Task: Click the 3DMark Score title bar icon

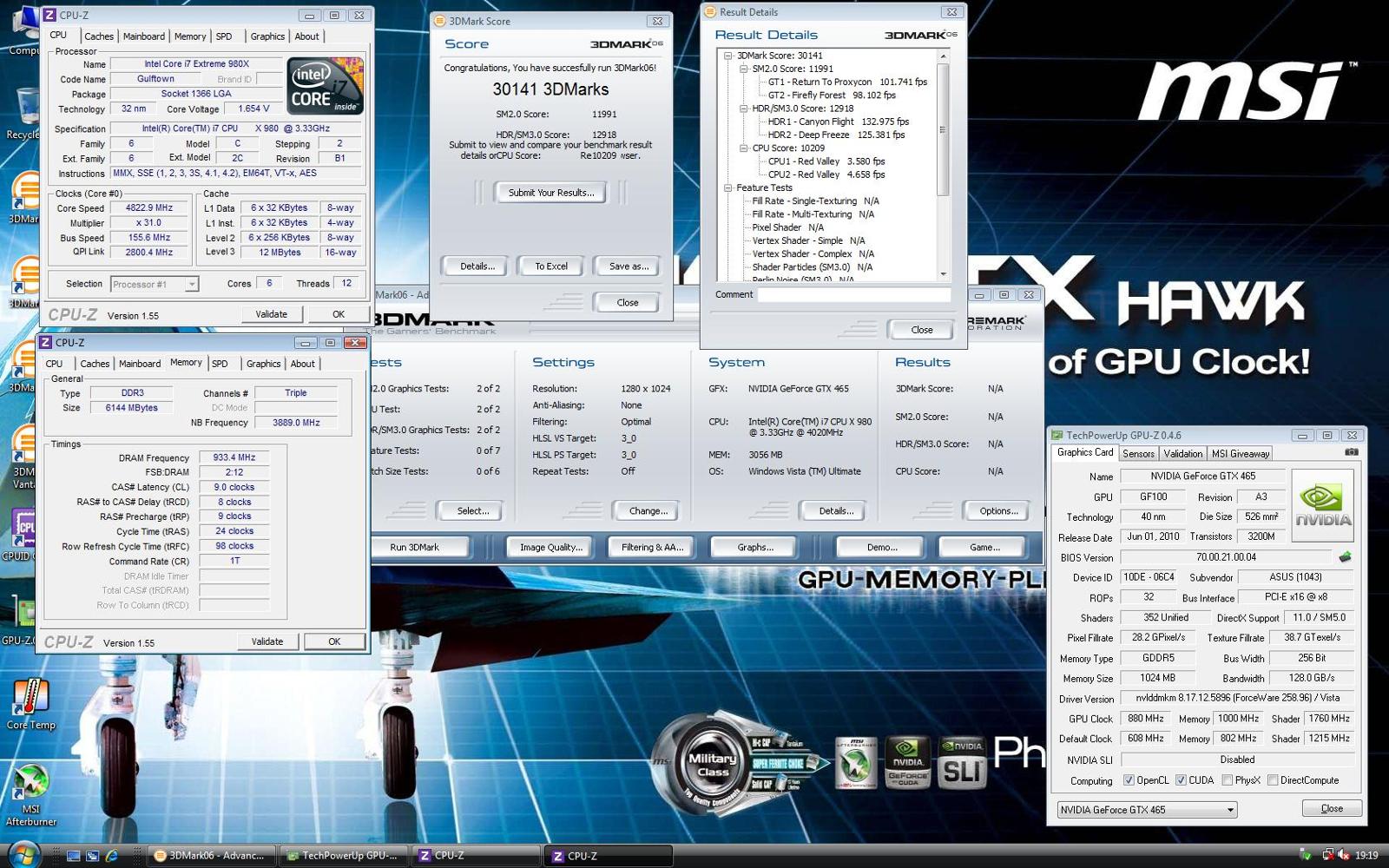Action: point(440,21)
